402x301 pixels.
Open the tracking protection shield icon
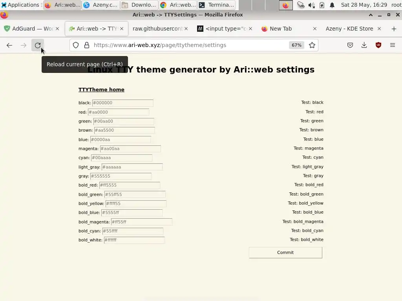pos(76,45)
